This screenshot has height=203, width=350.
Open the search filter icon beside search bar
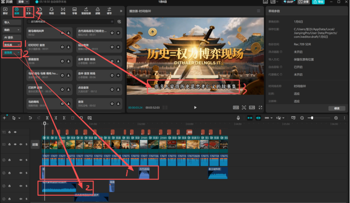pos(119,21)
